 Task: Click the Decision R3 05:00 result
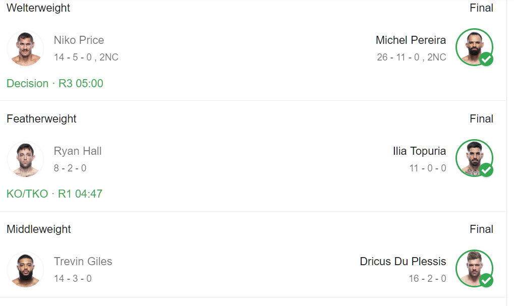pyautogui.click(x=55, y=83)
